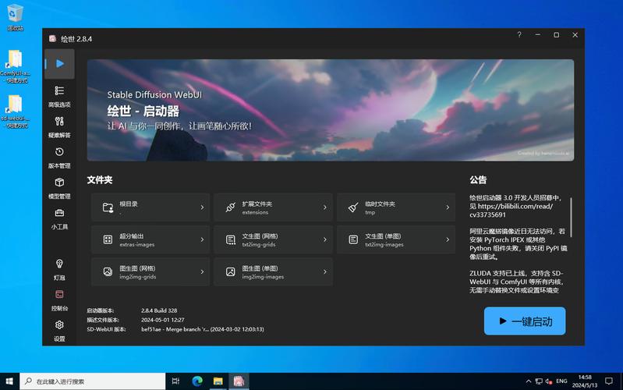The width and height of the screenshot is (623, 390).
Task: Open the 模型管理 model management page
Action: [59, 187]
